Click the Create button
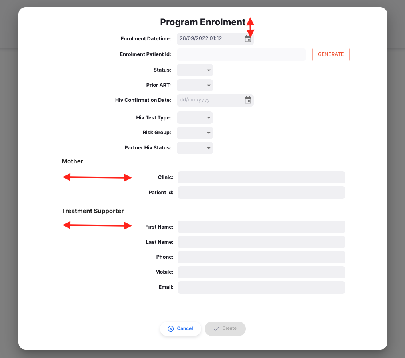Viewport: 405px width, 358px height. pyautogui.click(x=225, y=328)
